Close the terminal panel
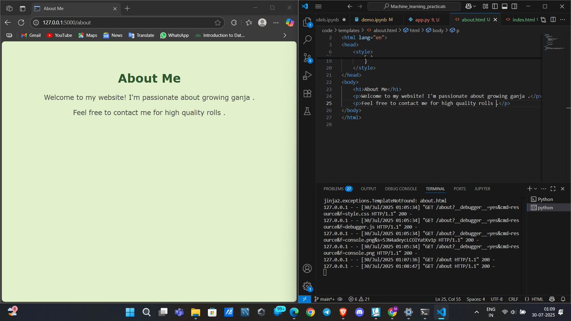571x321 pixels. (562, 189)
